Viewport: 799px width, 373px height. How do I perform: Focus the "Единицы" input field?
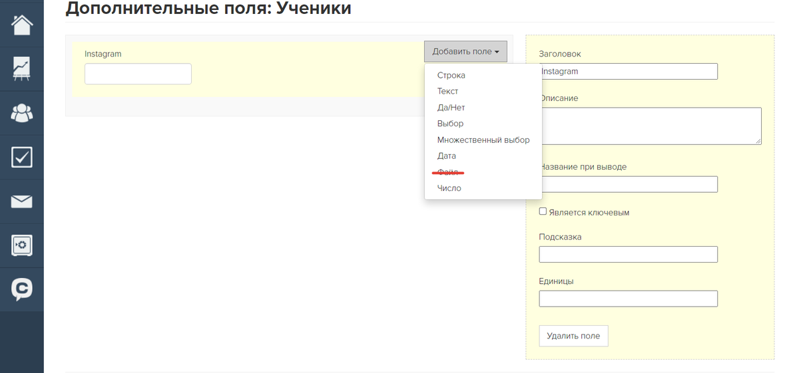click(x=628, y=299)
